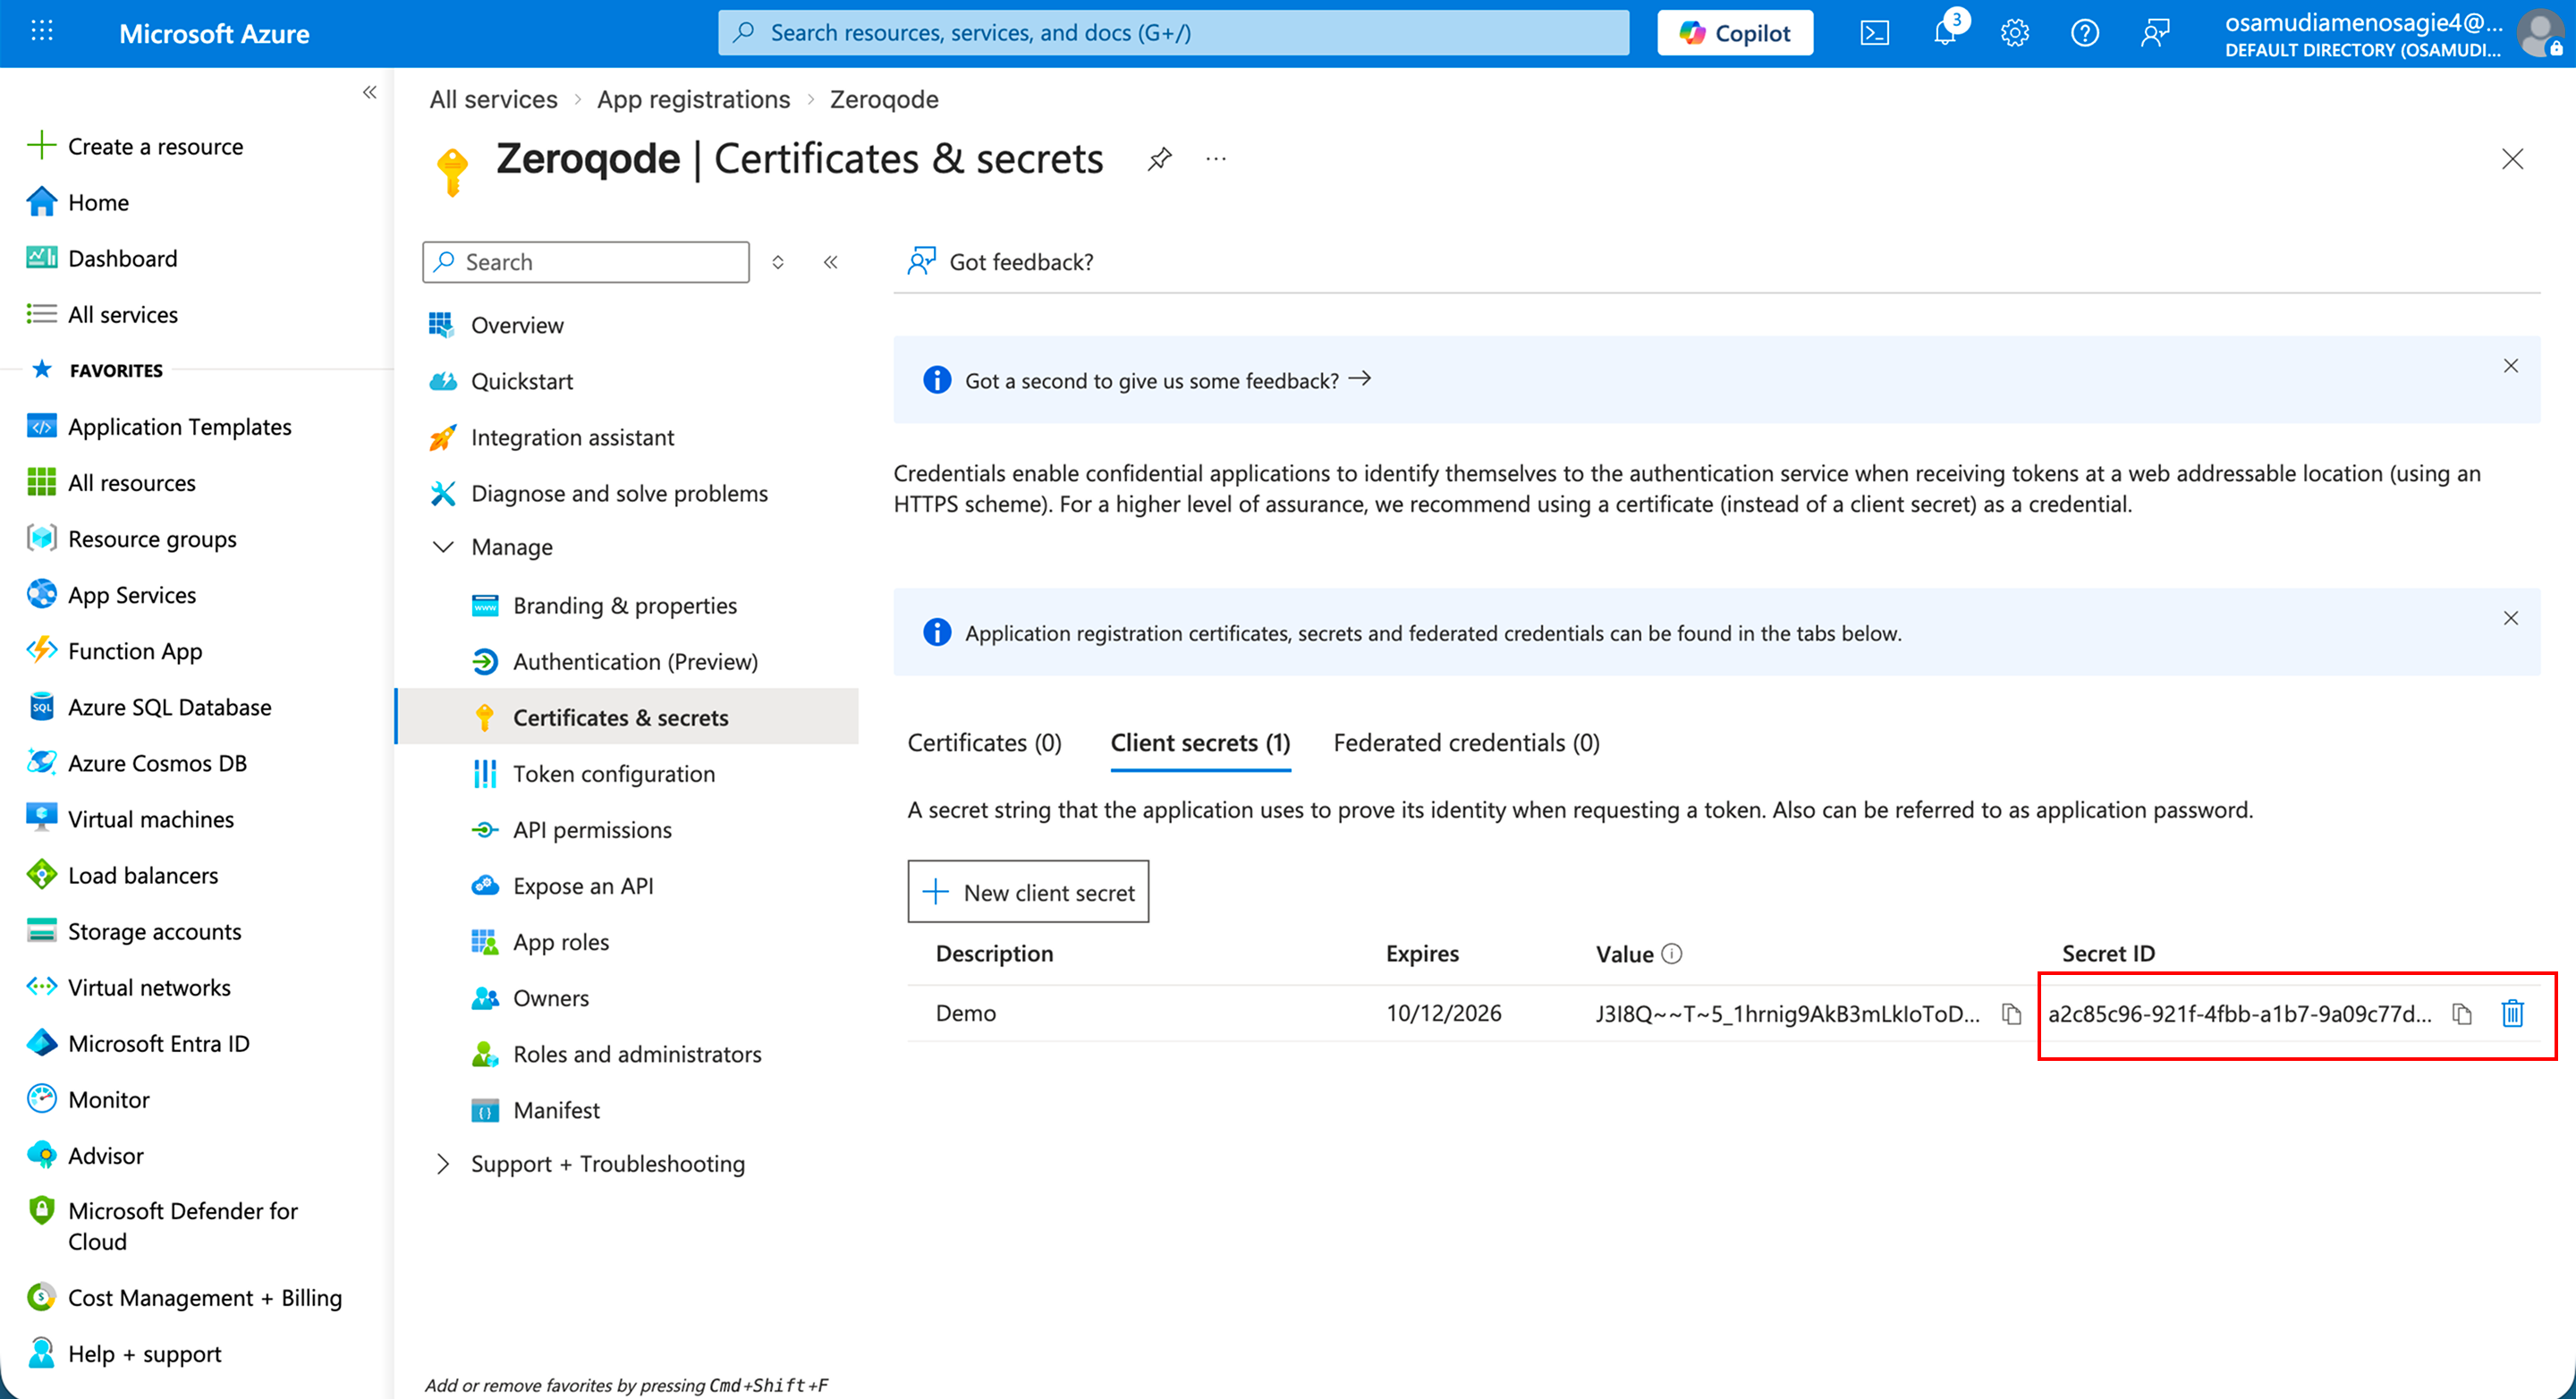Dismiss the feedback info banner
Screen dimensions: 2576x1399
pos(2510,366)
